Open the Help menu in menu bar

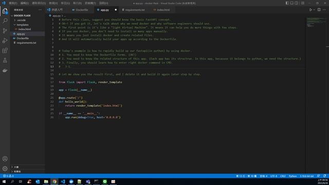(x=104, y=3)
